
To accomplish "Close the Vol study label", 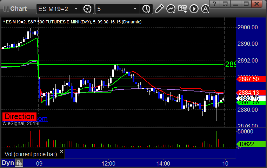I will [61, 151].
